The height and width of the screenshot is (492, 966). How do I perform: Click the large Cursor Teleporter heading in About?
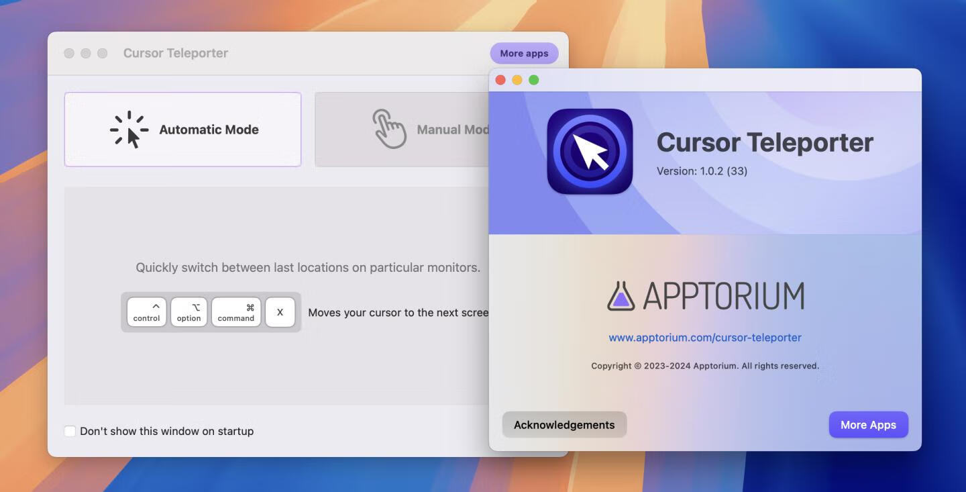(x=765, y=142)
